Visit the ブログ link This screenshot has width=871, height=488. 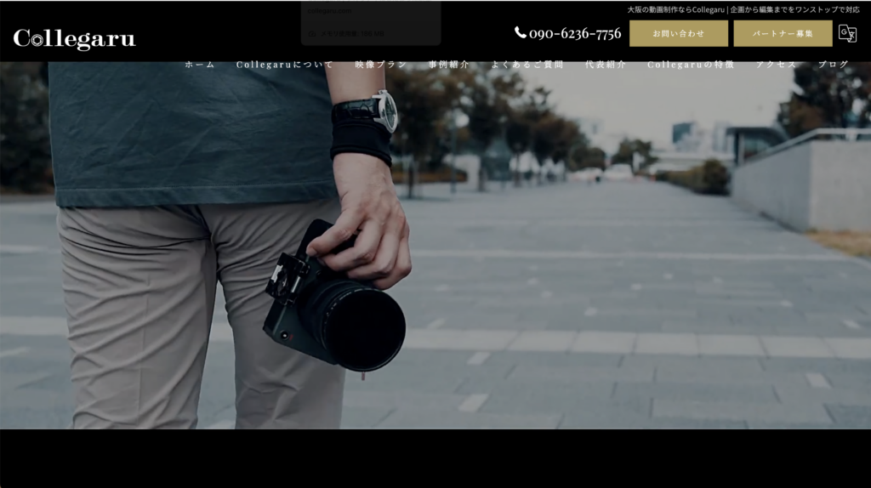pyautogui.click(x=834, y=65)
